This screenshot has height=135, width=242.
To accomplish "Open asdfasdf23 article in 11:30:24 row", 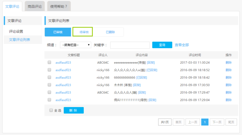I will coord(63,63).
